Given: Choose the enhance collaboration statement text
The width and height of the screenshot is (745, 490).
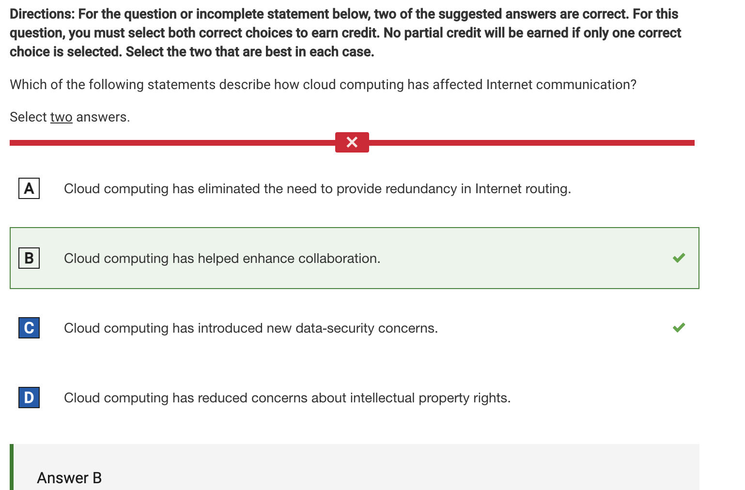Looking at the screenshot, I should point(222,259).
